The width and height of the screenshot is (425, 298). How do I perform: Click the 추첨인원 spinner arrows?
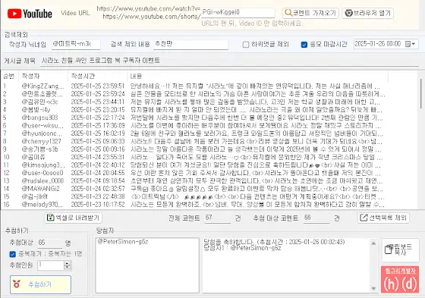click(x=68, y=265)
